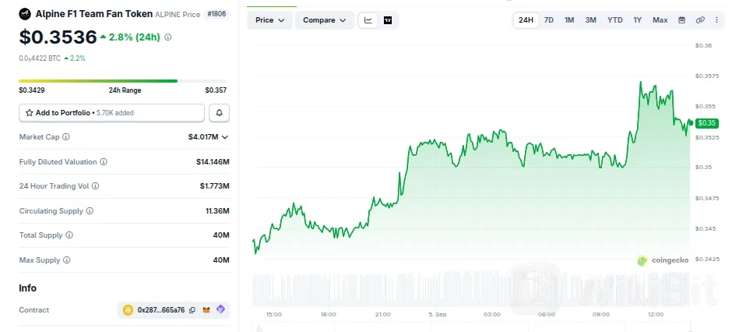This screenshot has width=732, height=332.
Task: Click the $0.3429 range low value
Action: coord(32,90)
